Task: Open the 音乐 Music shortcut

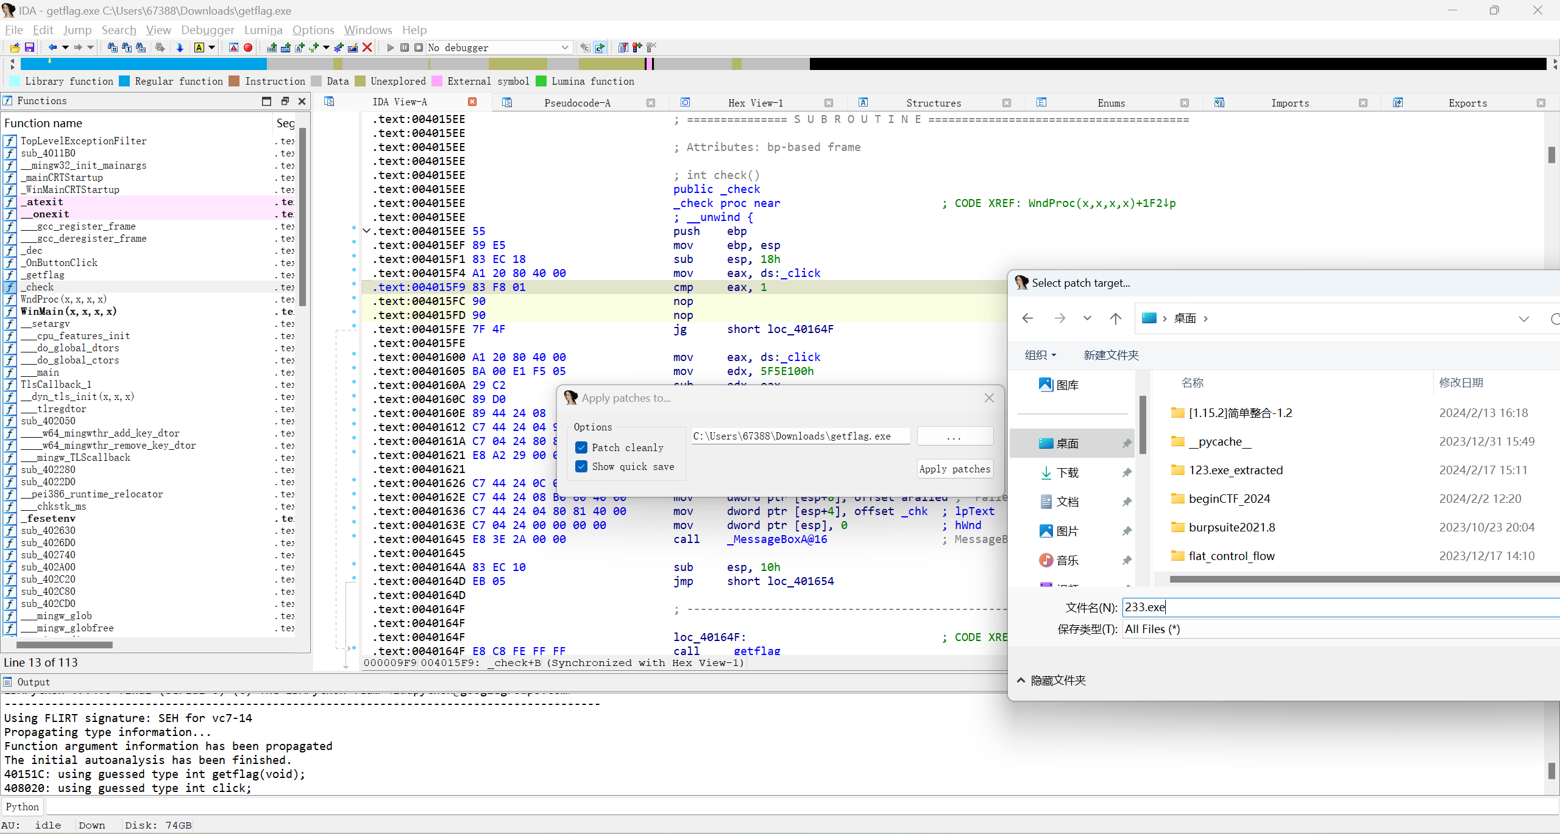Action: click(x=1068, y=560)
